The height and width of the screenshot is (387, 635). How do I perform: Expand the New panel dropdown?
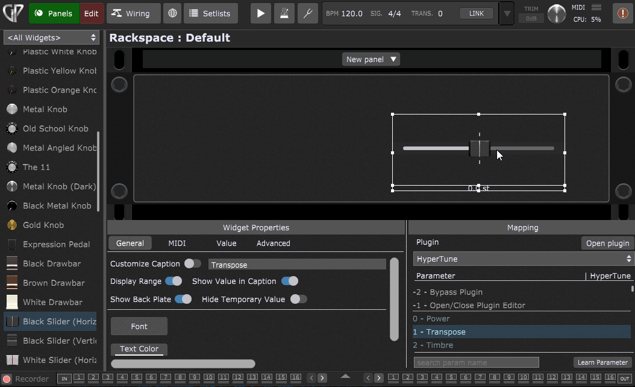coord(372,59)
